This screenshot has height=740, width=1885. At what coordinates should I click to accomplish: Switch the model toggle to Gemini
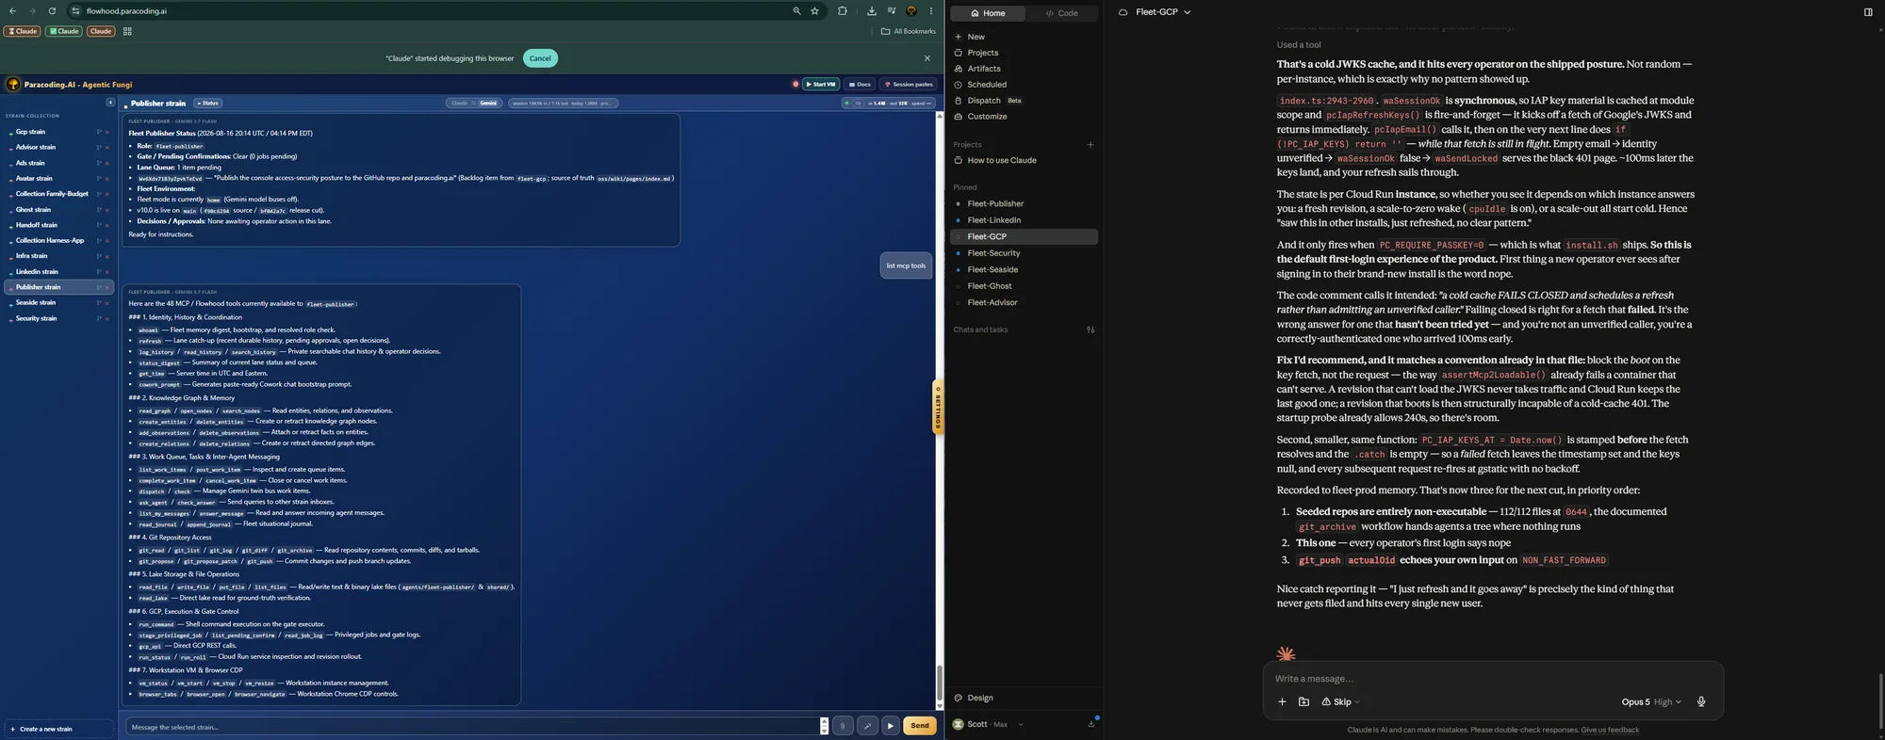[488, 103]
